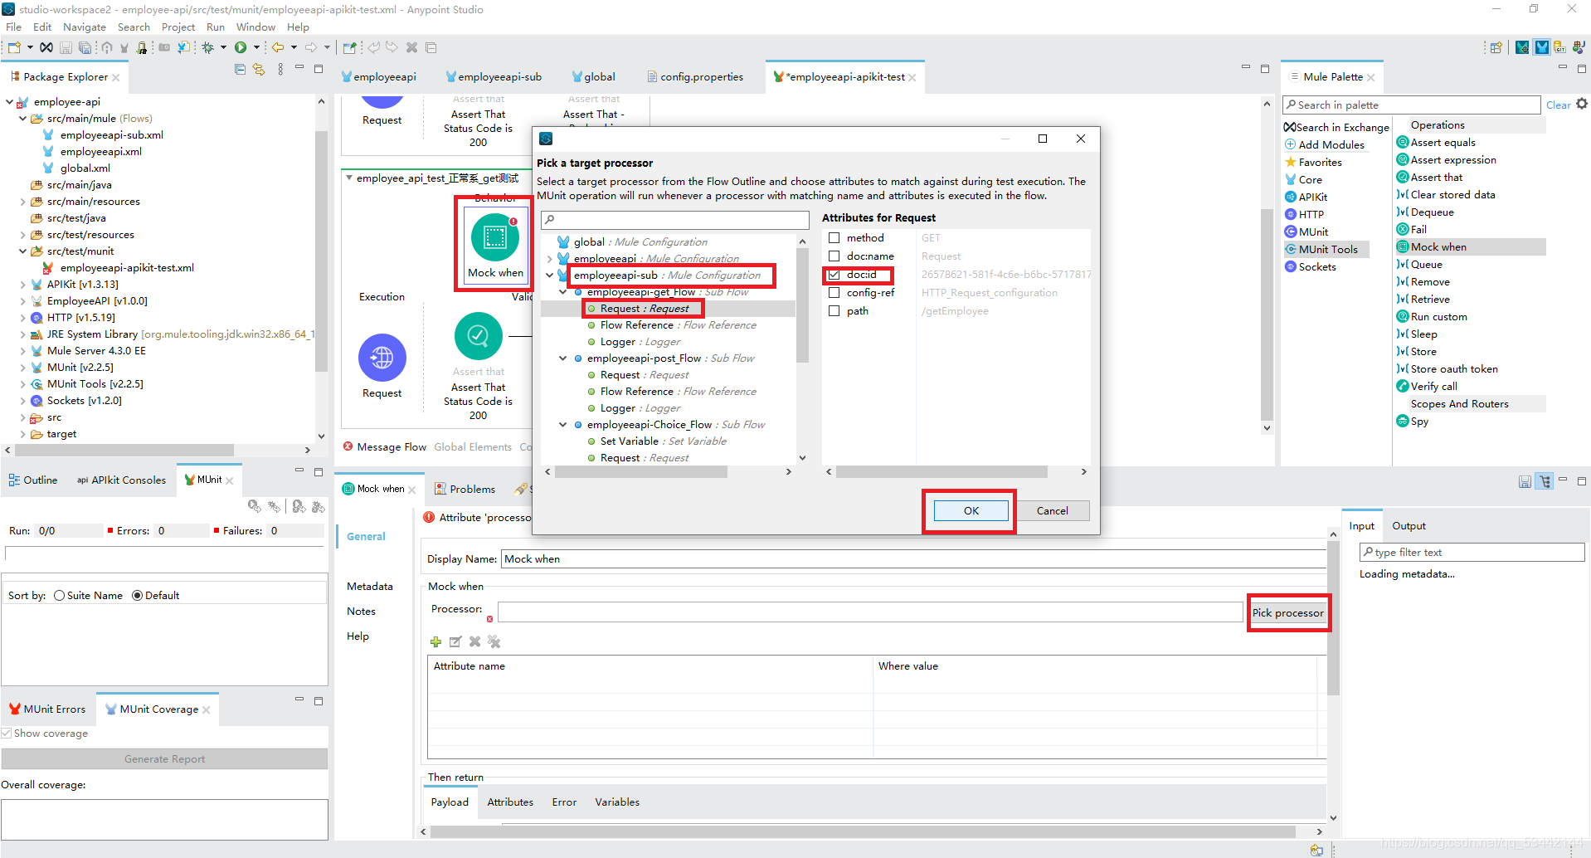
Task: Switch to the Global Elements editor view
Action: [x=473, y=447]
